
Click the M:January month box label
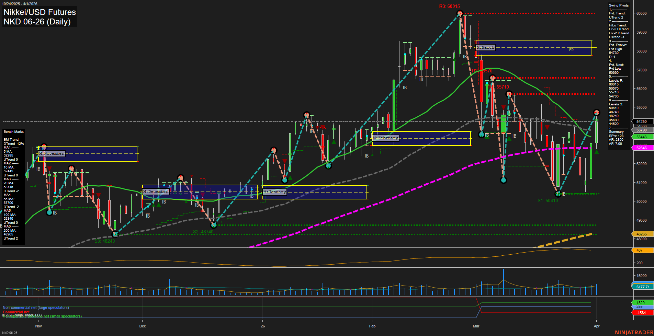click(275, 192)
